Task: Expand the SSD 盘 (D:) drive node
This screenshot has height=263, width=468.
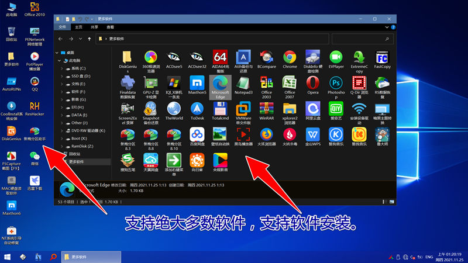Action: point(62,76)
